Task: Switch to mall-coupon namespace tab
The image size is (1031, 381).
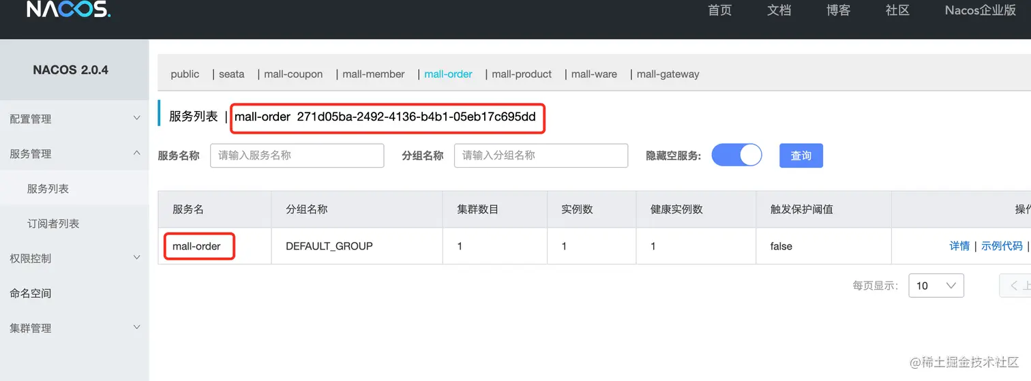Action: pyautogui.click(x=293, y=74)
